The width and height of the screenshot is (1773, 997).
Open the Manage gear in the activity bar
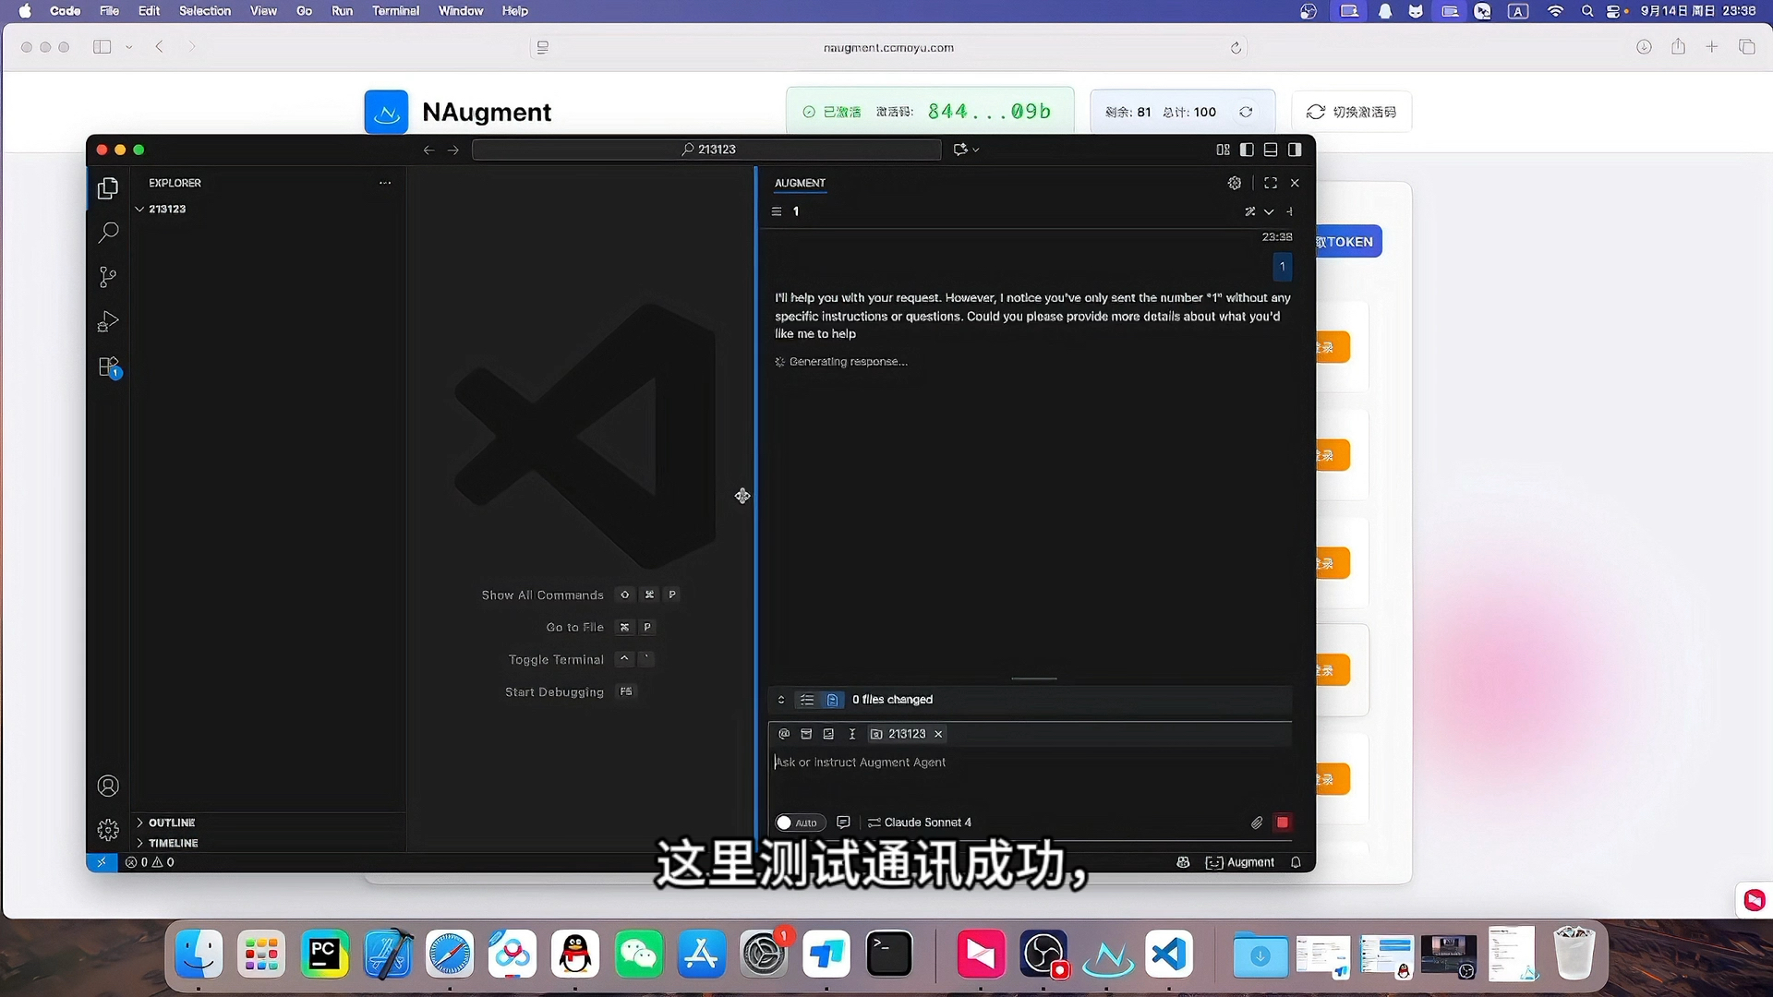(108, 830)
